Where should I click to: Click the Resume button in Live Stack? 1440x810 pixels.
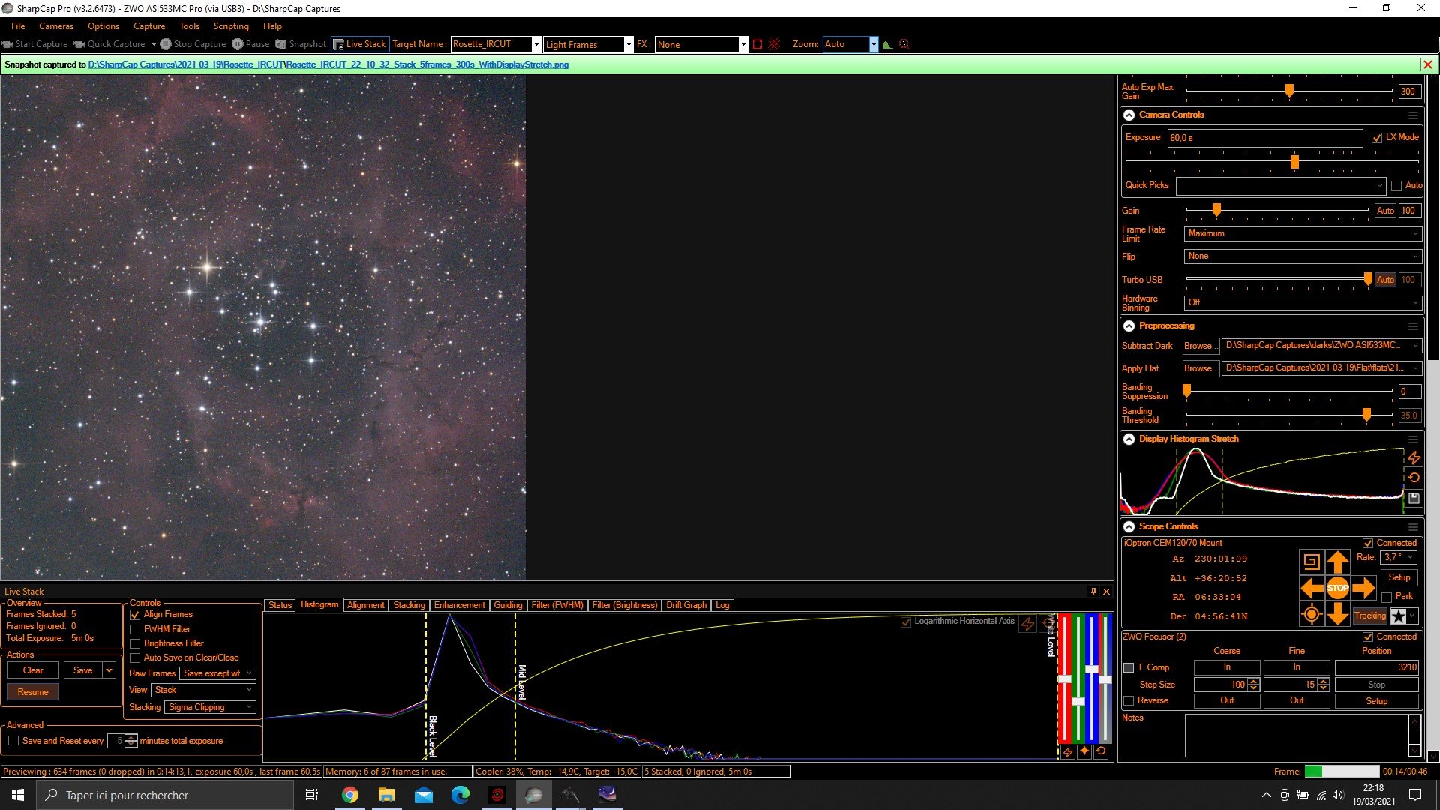click(x=33, y=692)
